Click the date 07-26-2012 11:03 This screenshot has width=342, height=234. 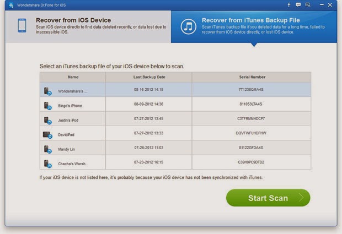click(x=148, y=148)
